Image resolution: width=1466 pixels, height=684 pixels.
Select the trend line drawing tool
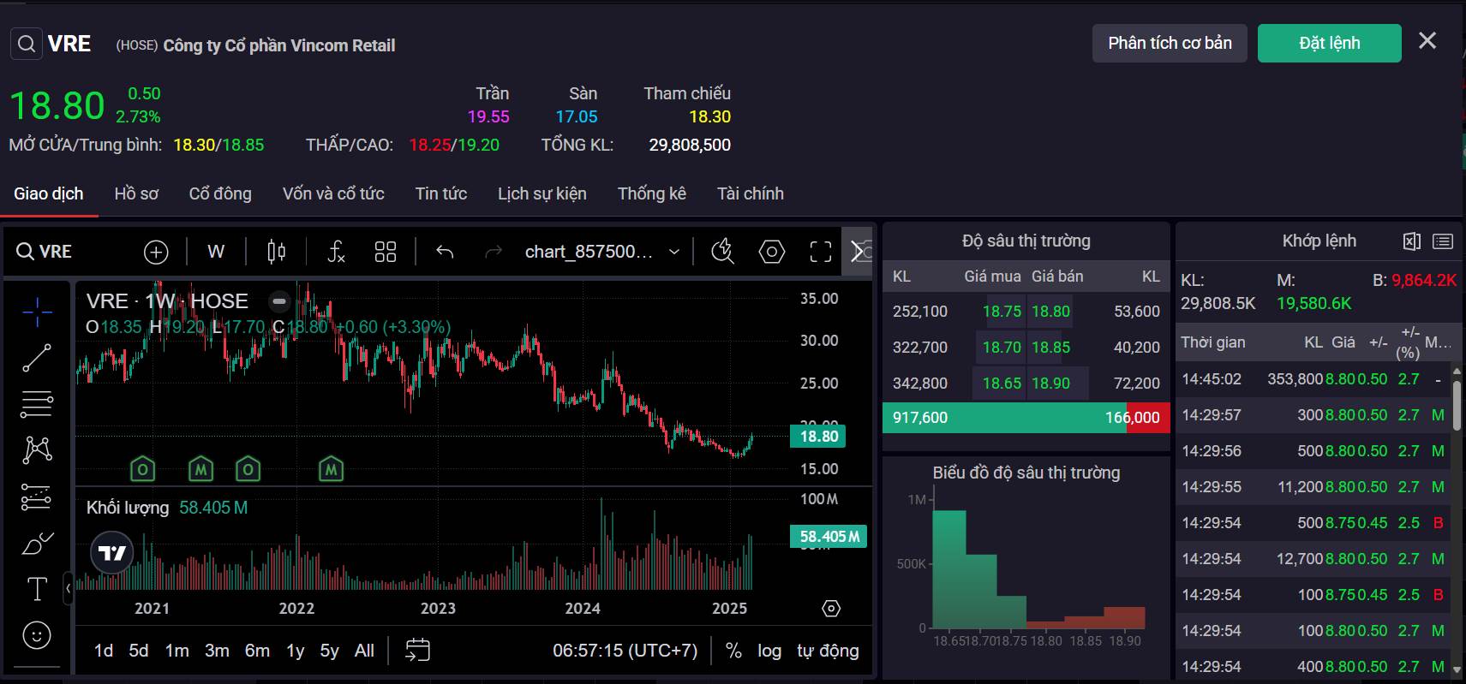click(37, 358)
